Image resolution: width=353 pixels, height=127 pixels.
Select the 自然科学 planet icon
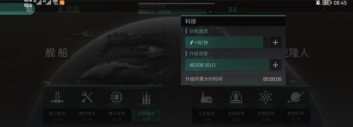[x=295, y=97]
